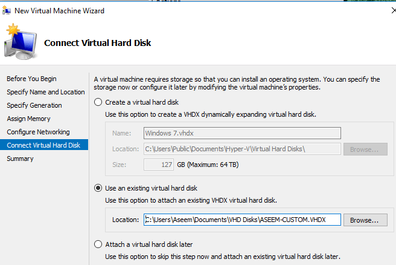Image resolution: width=396 pixels, height=265 pixels.
Task: Open the Specify Name and Location step
Action: click(46, 92)
